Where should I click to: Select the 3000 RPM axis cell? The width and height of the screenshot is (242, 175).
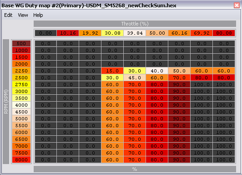[x=21, y=91]
